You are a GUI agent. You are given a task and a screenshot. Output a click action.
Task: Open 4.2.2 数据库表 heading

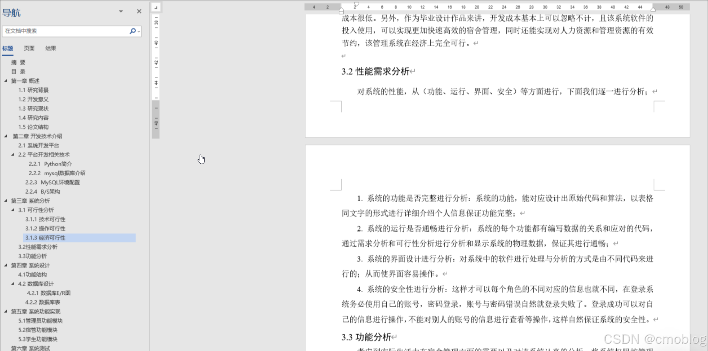(x=42, y=302)
